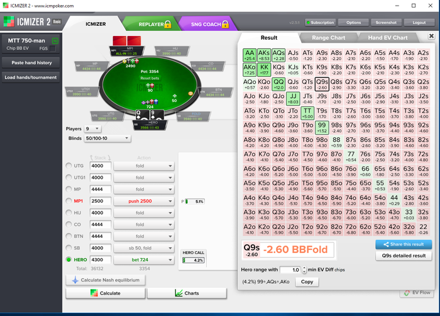This screenshot has height=316, width=440.
Task: Select the MP1 radio button
Action: coord(69,201)
